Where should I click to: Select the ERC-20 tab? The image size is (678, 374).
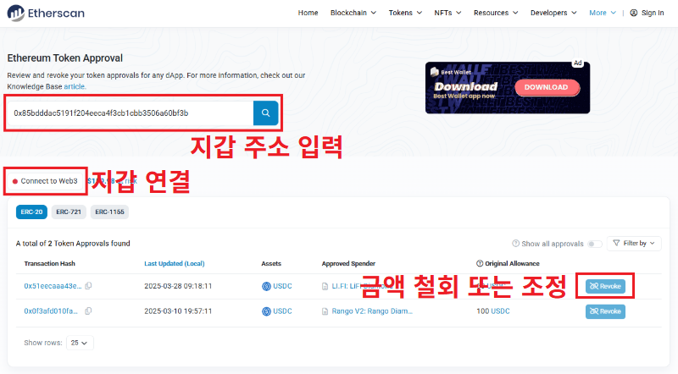pyautogui.click(x=31, y=212)
